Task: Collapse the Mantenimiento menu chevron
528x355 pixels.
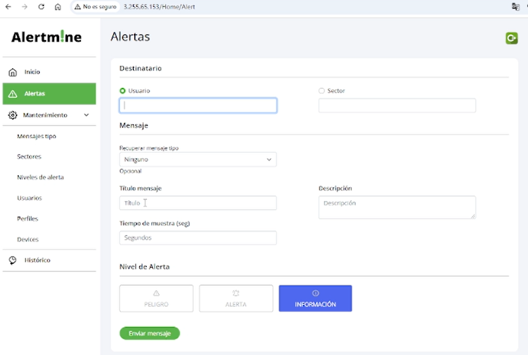Action: [86, 115]
